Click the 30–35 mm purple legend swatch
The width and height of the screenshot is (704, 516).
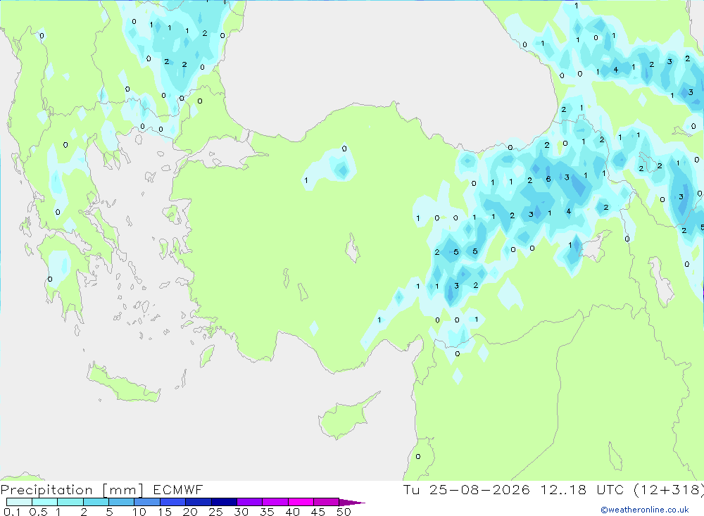point(249,502)
